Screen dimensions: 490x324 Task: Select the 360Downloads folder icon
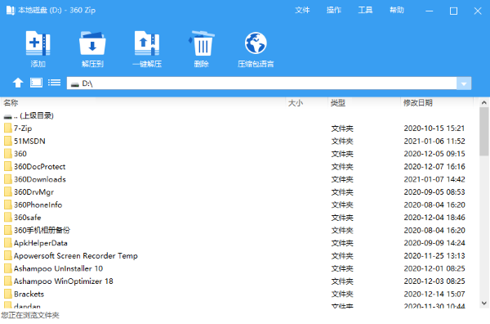[x=8, y=179]
